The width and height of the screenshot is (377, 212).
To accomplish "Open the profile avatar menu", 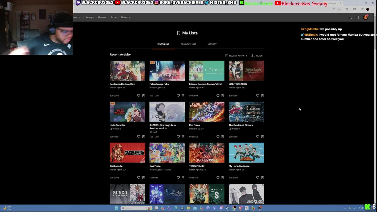I will [x=366, y=17].
